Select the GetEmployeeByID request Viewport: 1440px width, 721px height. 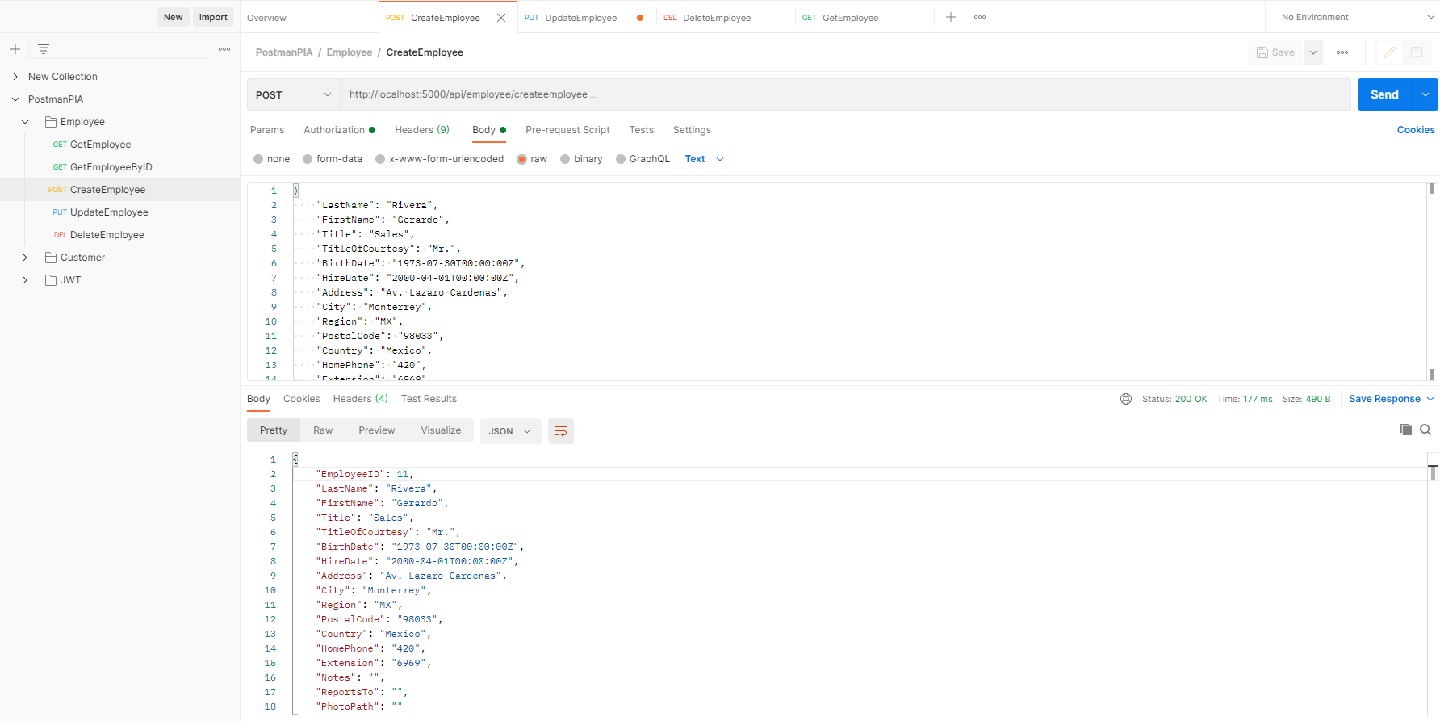click(111, 167)
